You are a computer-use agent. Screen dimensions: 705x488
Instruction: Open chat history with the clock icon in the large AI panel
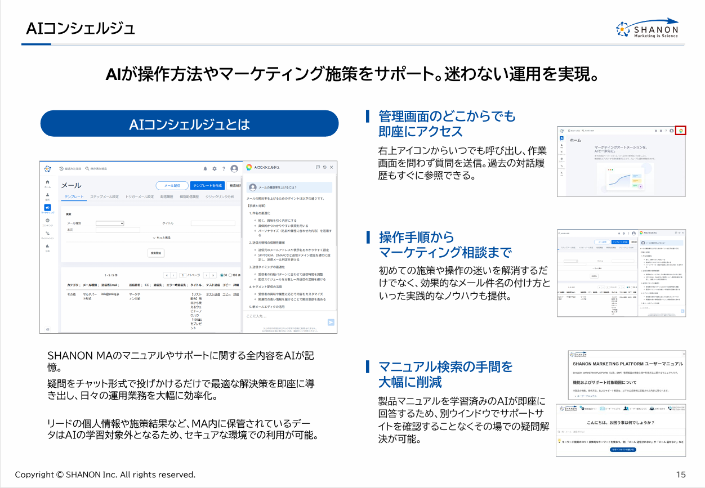(325, 167)
